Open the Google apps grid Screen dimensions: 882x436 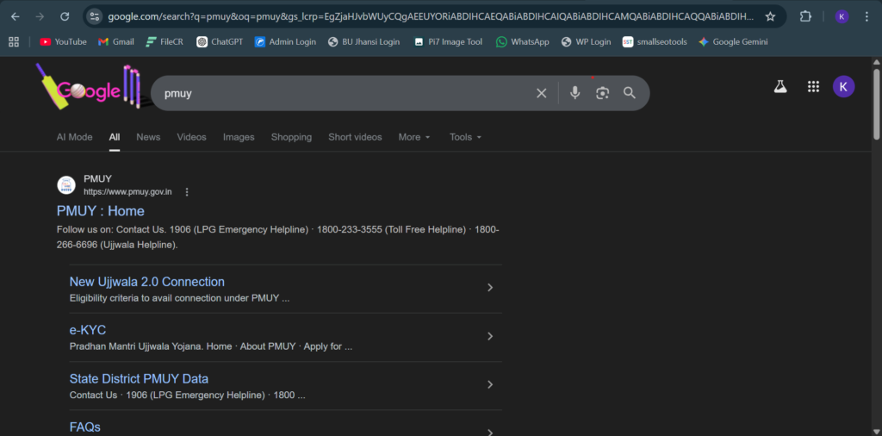pos(812,86)
